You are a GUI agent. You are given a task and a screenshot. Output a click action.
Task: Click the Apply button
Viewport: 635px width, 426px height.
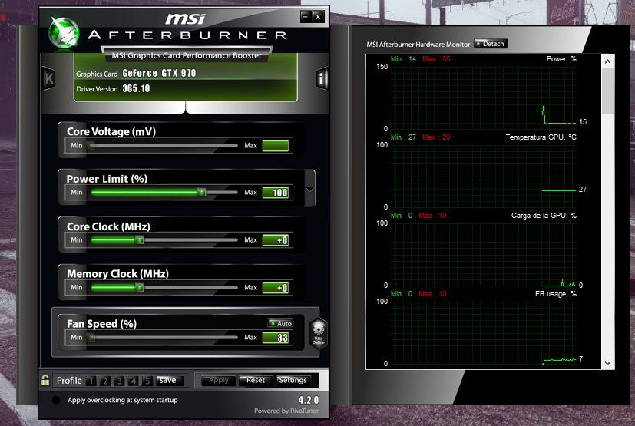pos(219,381)
